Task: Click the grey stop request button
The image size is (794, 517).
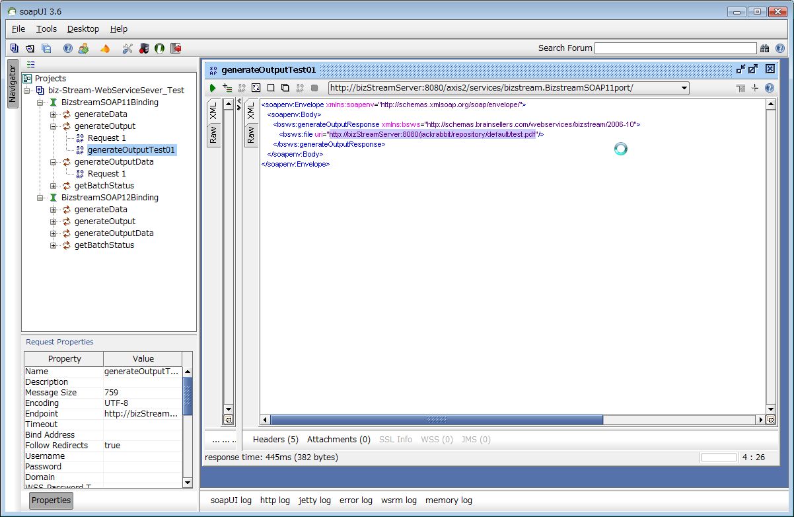Action: coord(314,88)
